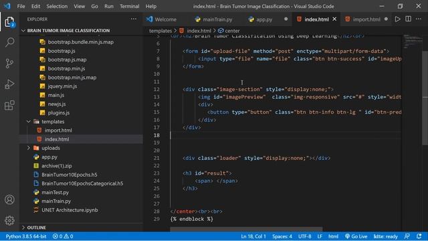Expand the Outline section

pyautogui.click(x=36, y=228)
